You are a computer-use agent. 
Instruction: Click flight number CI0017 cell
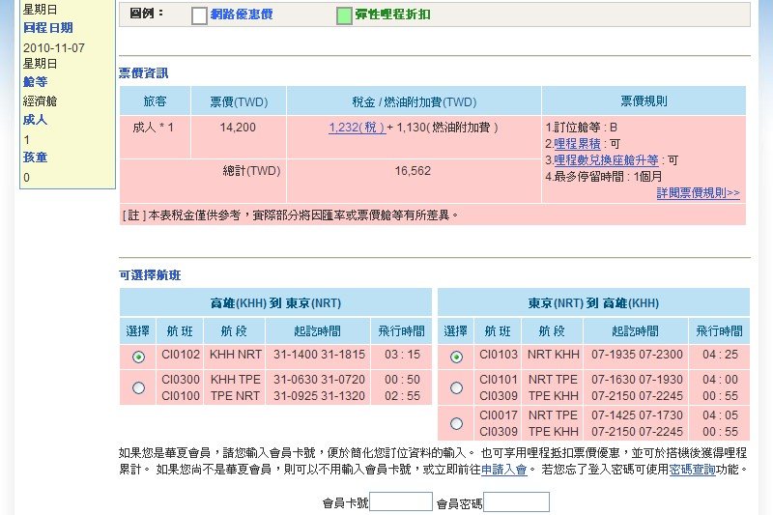point(499,415)
